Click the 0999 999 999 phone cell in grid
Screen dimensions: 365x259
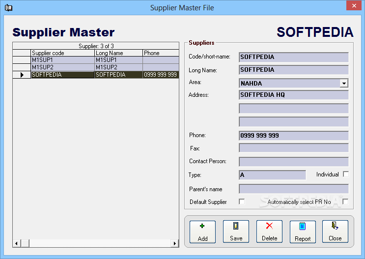pos(161,75)
